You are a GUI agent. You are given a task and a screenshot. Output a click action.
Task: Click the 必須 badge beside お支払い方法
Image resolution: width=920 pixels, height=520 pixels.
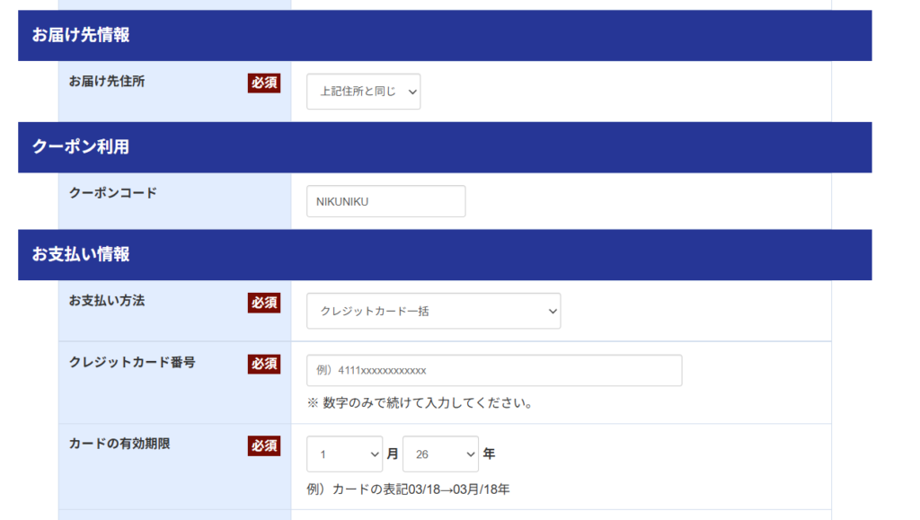pyautogui.click(x=264, y=303)
